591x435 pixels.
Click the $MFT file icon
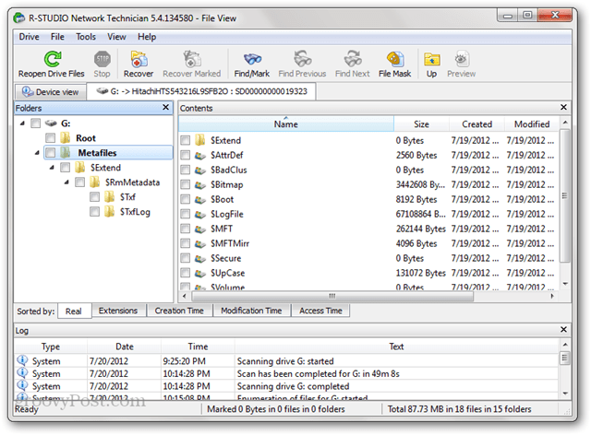click(x=200, y=229)
